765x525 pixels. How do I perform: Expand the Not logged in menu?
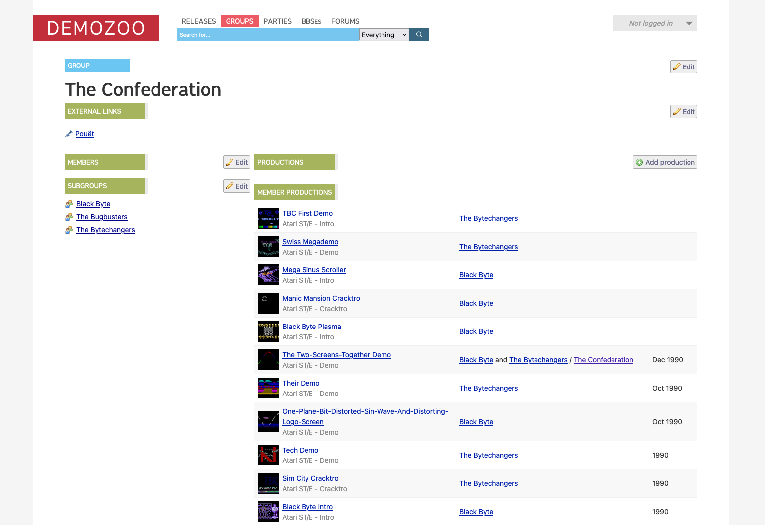tap(654, 23)
